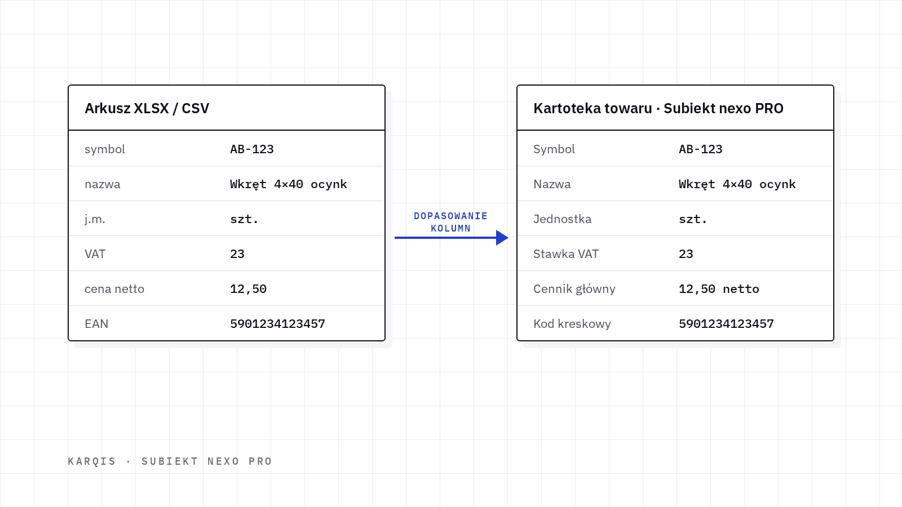
Task: Click the "cena netto" label
Action: pyautogui.click(x=114, y=289)
